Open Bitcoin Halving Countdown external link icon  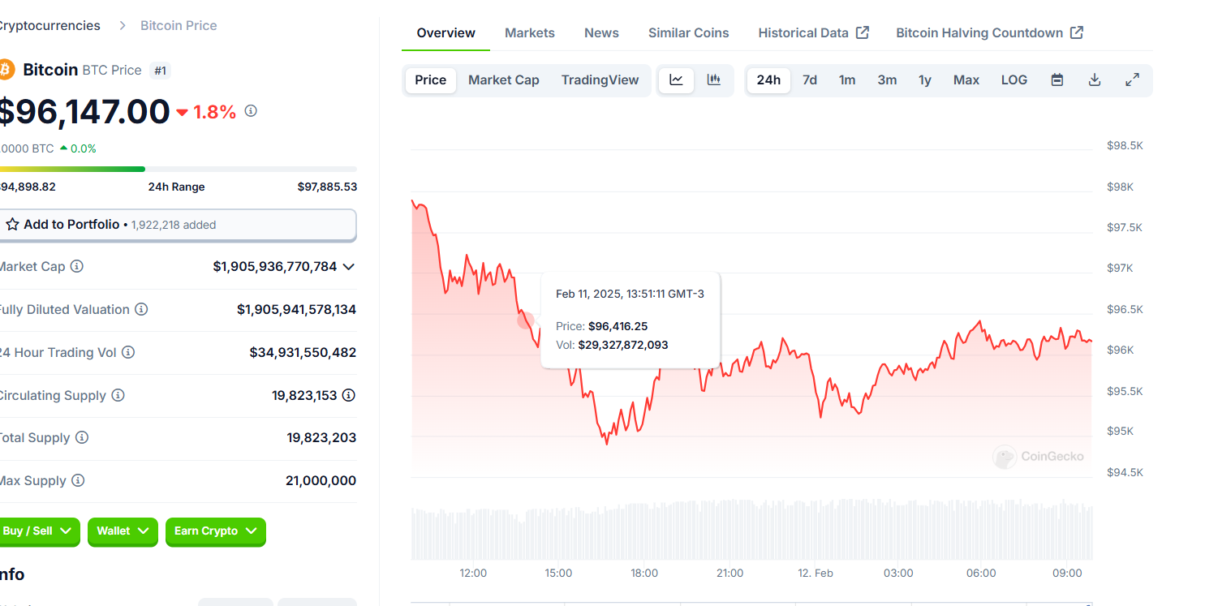(1077, 32)
